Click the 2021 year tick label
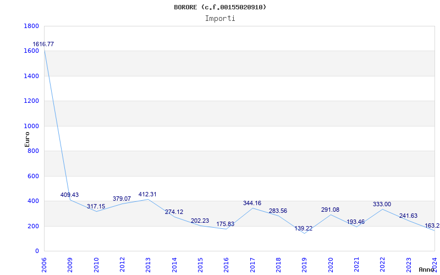Screen dimensions: 440x275 point(356,265)
